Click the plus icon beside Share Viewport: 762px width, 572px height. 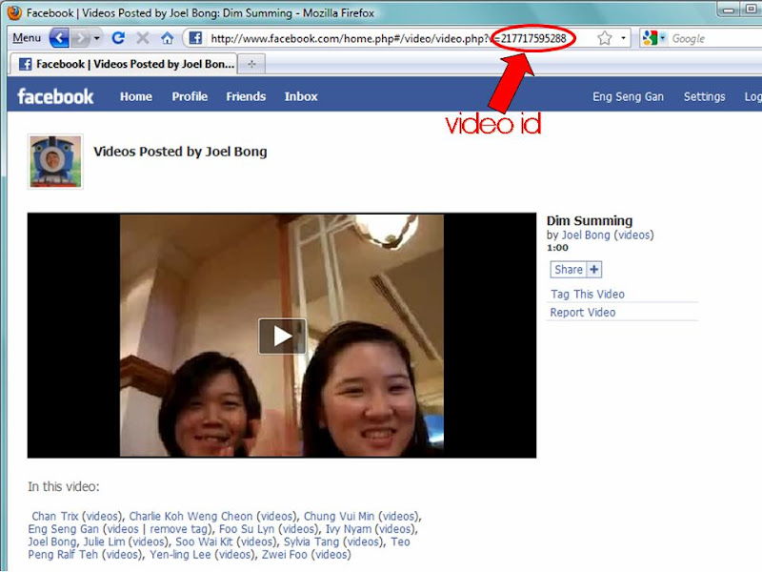pos(593,270)
